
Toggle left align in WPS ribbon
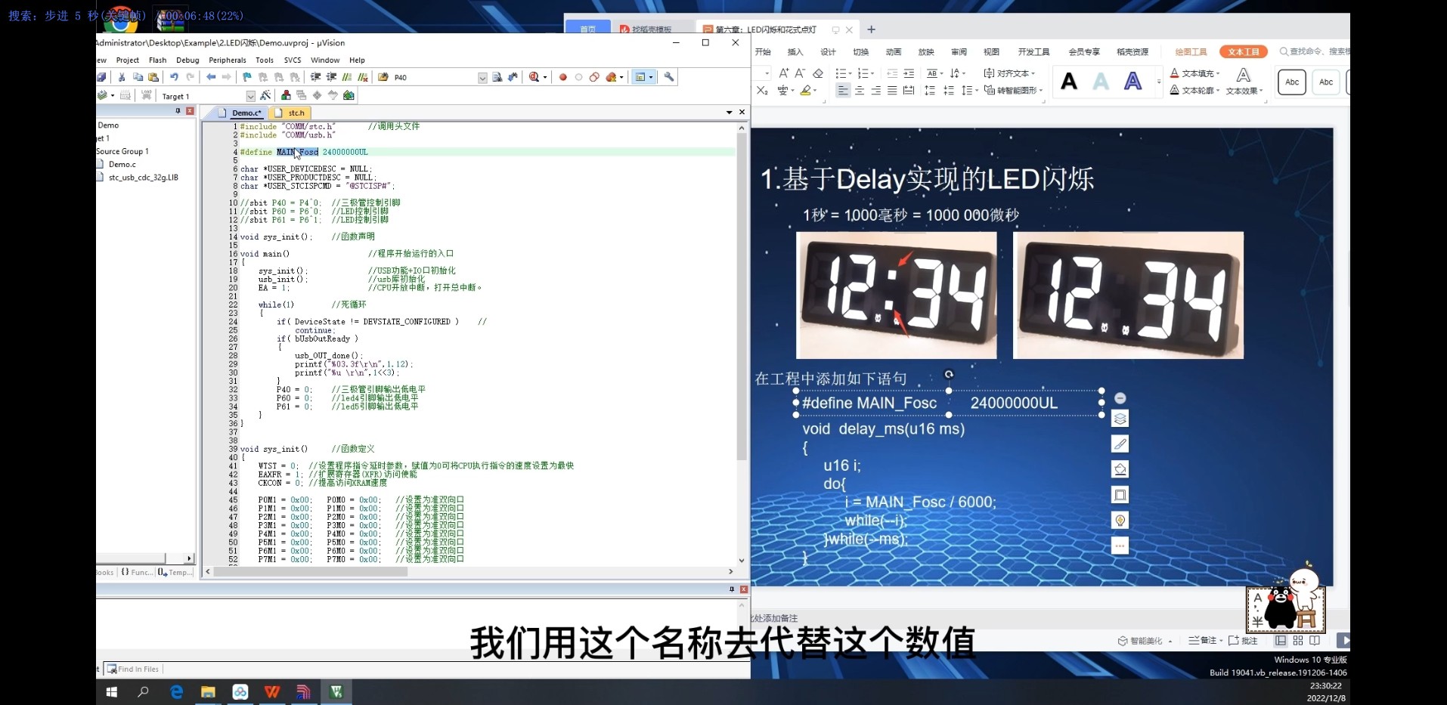pos(843,91)
